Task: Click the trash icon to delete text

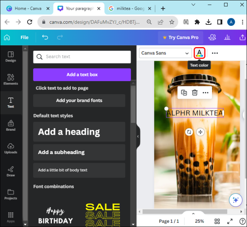Action: tap(194, 93)
